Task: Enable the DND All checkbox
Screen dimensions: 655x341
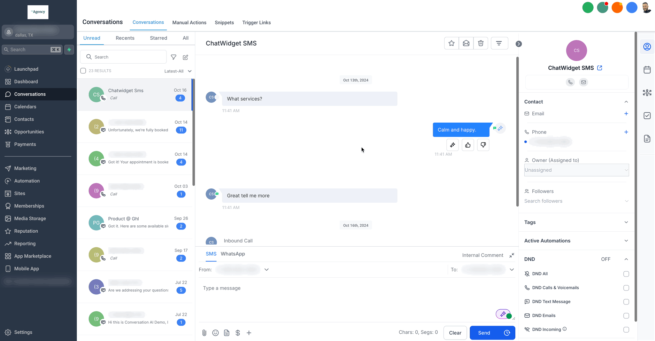Action: (626, 274)
